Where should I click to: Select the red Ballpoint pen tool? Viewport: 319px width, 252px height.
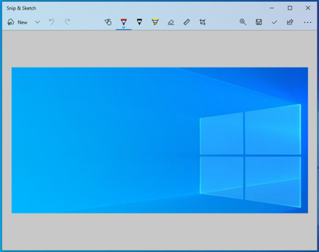(x=124, y=21)
